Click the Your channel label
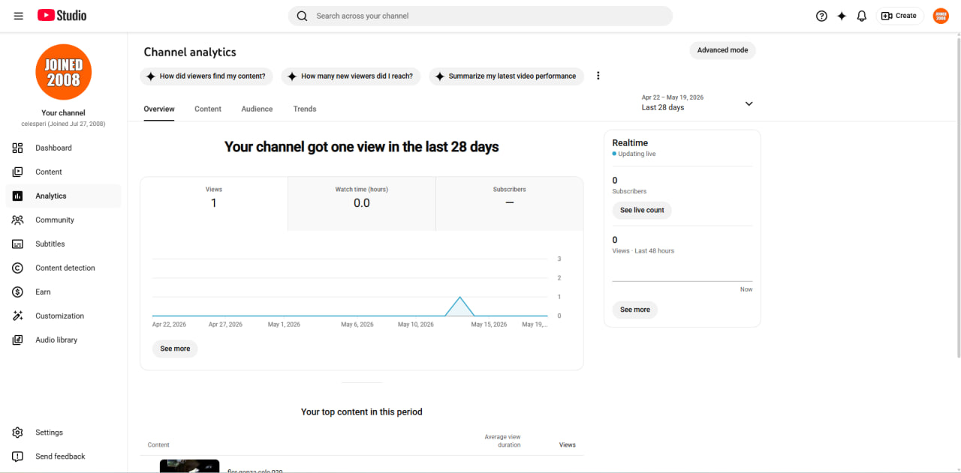The image size is (961, 473). 63,113
